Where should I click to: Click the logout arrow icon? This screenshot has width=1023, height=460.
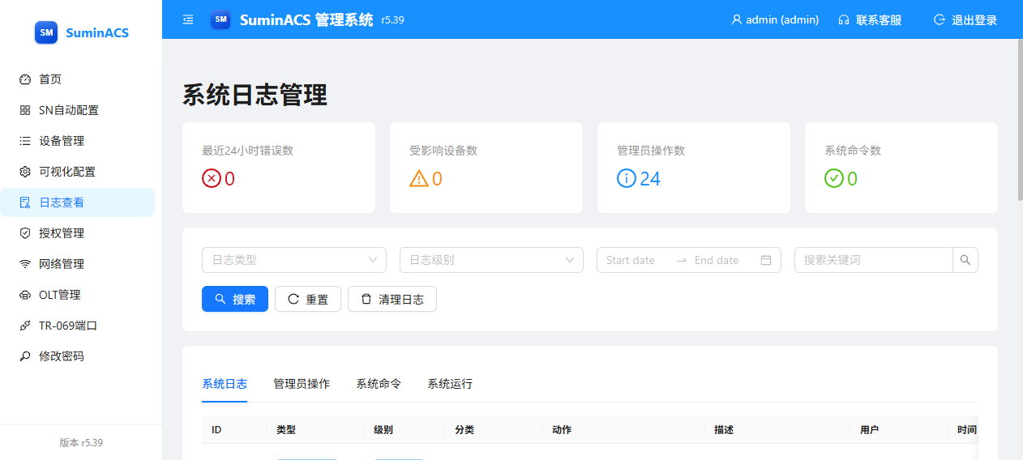940,19
